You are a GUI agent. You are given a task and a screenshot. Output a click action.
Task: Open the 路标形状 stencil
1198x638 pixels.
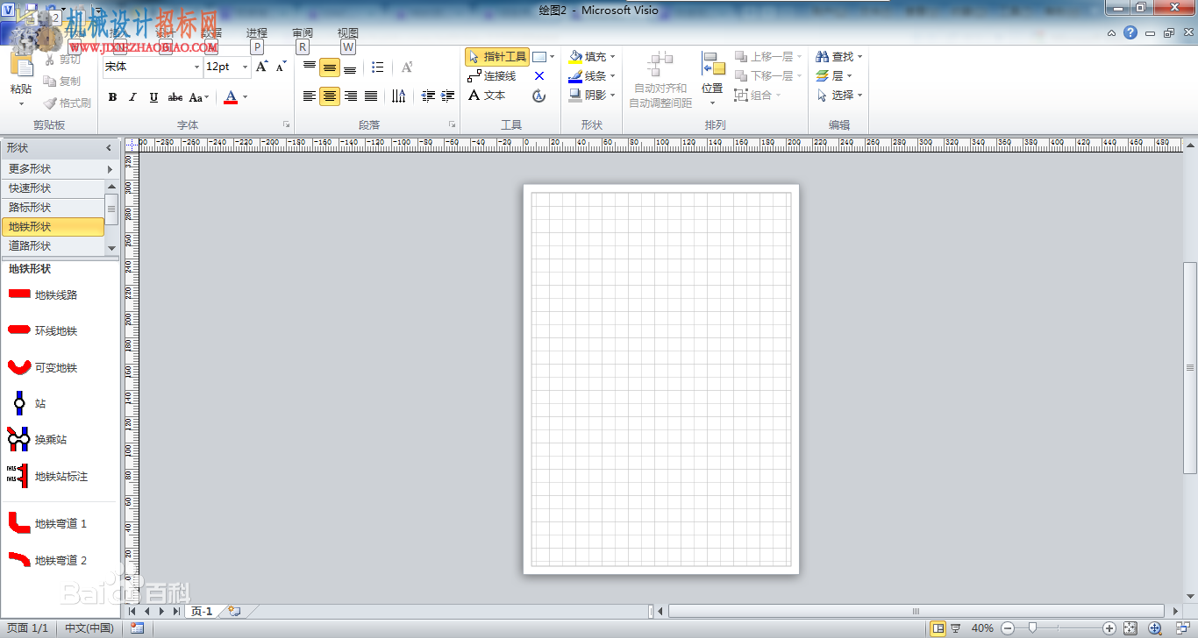click(52, 208)
